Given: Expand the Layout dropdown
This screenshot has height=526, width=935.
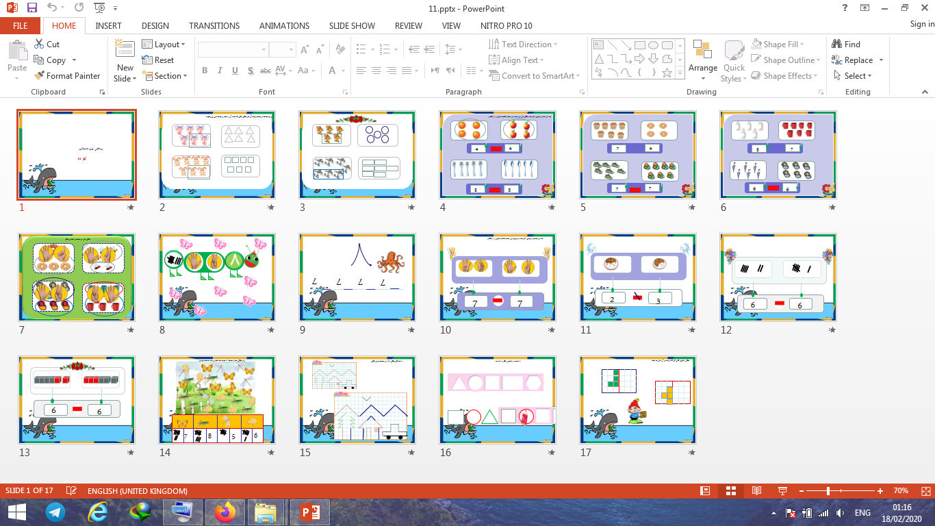Looking at the screenshot, I should [164, 44].
